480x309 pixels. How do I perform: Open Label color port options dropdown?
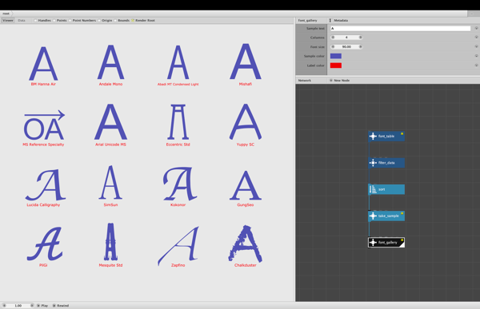(476, 65)
